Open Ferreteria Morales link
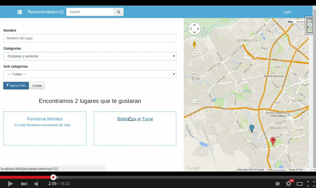316x188 pixels. (x=45, y=119)
